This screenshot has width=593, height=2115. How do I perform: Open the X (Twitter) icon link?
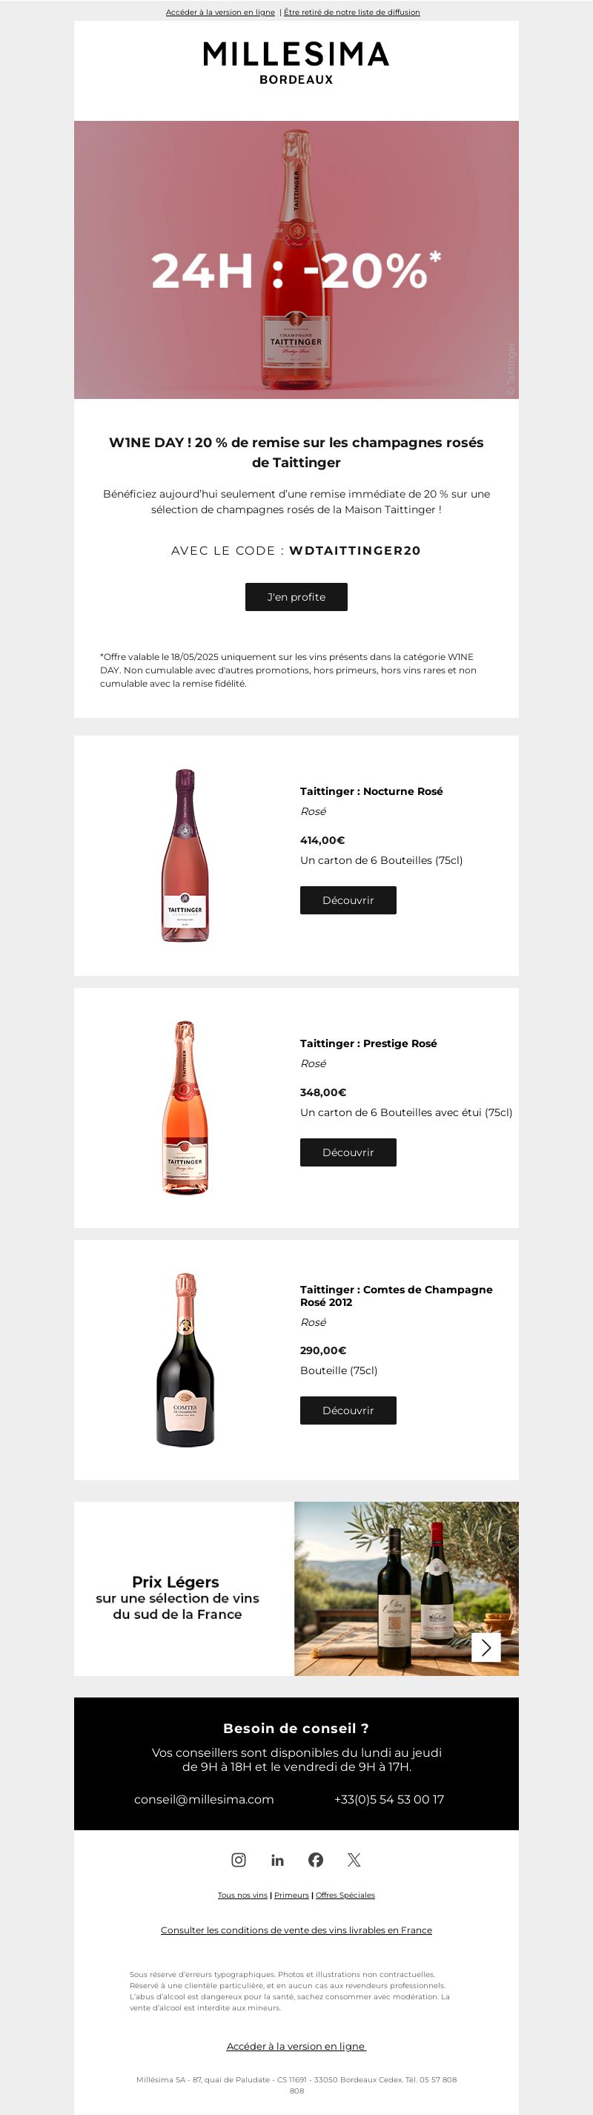click(x=354, y=1860)
